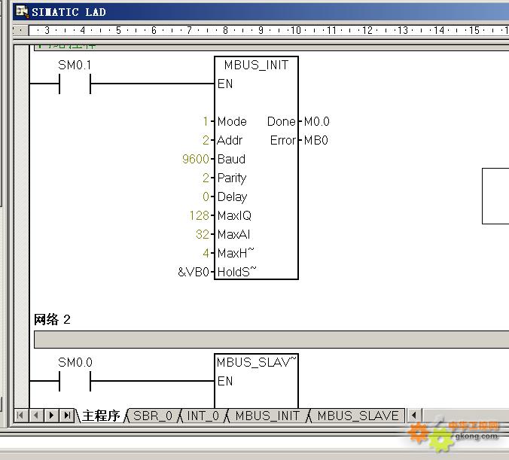The height and width of the screenshot is (460, 509).
Task: Go to previous tab with the arrow button
Action: 36,415
